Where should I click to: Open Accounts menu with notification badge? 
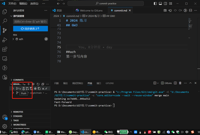(5, 117)
